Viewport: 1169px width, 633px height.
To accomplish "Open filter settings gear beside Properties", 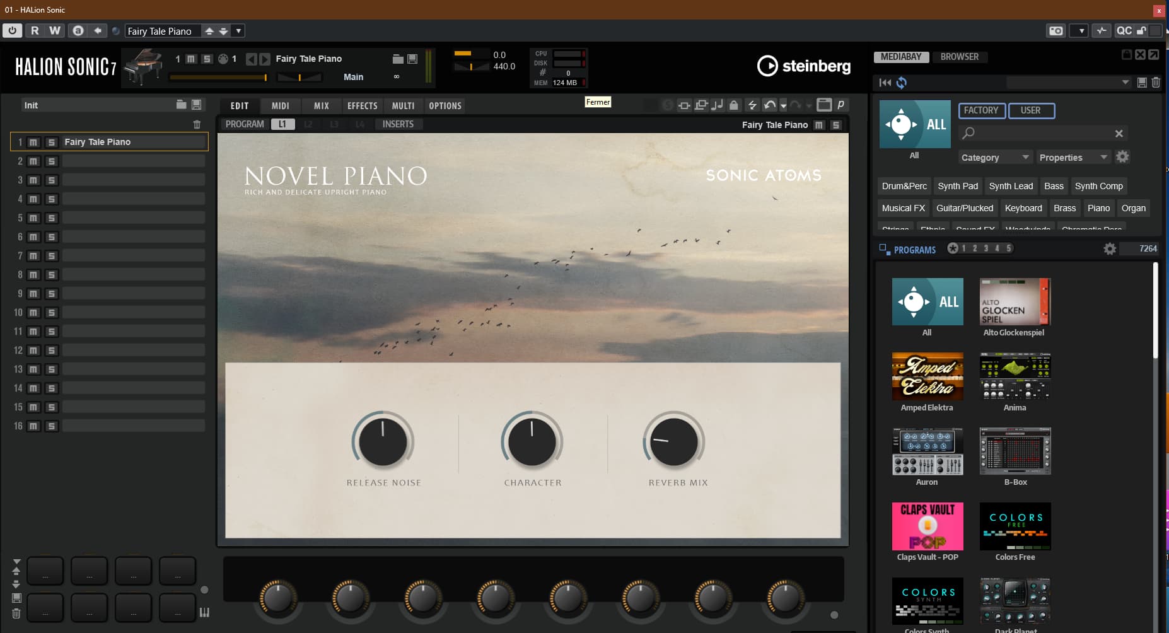I will point(1122,157).
